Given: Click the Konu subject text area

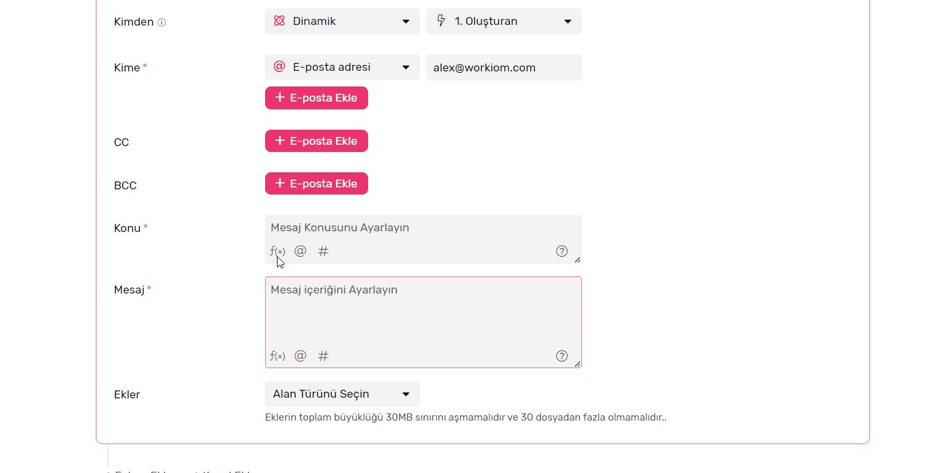Looking at the screenshot, I should point(423,239).
